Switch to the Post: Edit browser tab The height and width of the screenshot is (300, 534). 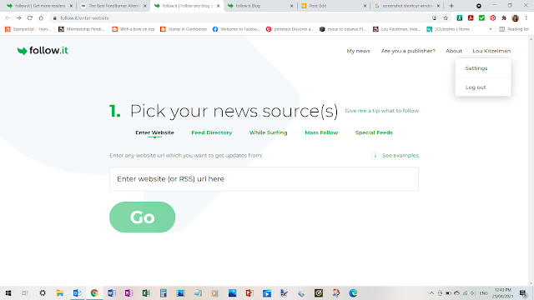333,6
